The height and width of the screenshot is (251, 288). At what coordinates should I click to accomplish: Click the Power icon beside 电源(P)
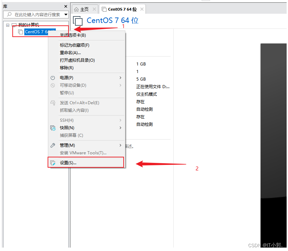point(53,78)
